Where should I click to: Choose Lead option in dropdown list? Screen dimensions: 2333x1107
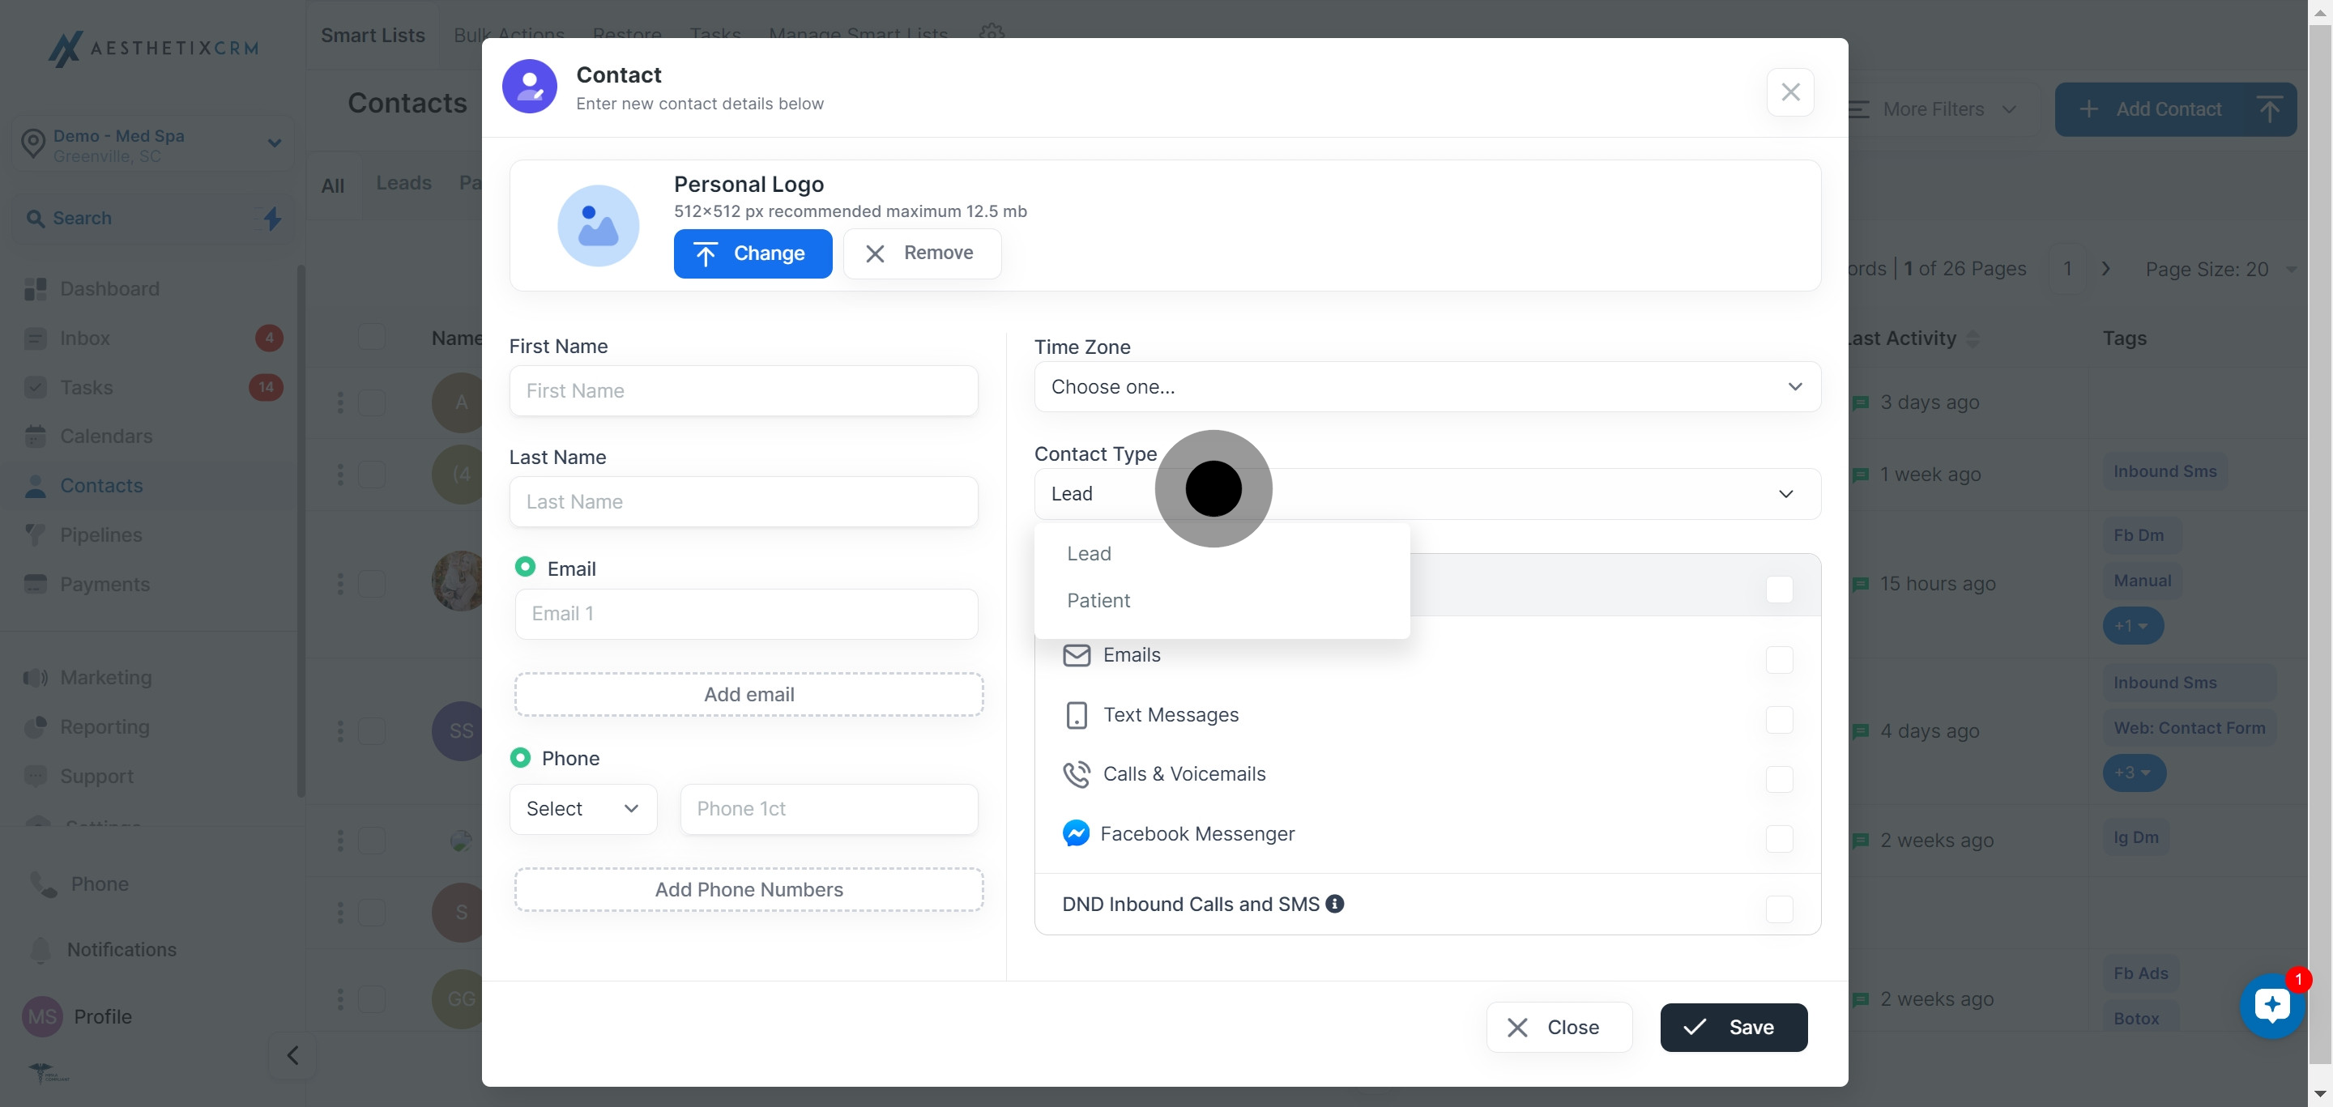tap(1089, 553)
